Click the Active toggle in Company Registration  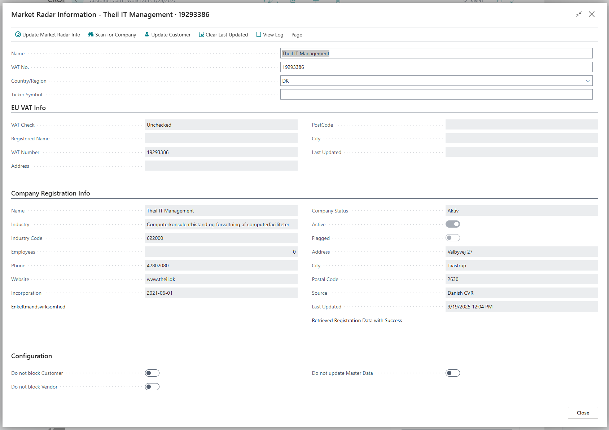[x=453, y=224]
